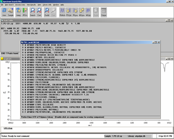This screenshot has height=139, width=174.
Task: Select AP0099 VINYLIDENE CHLORIDE/VINYL CHLORIDE COPOLYMER row
Action: (55, 62)
